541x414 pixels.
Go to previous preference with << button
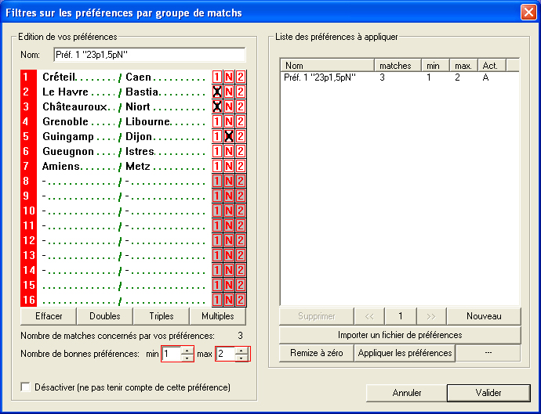tap(369, 316)
